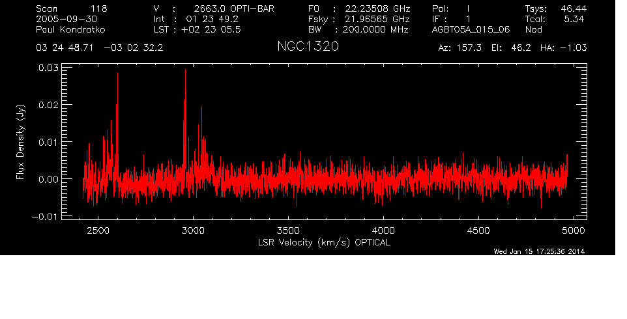Click the observer name Paul Kondratko
This screenshot has height=319, width=627.
pyautogui.click(x=71, y=29)
